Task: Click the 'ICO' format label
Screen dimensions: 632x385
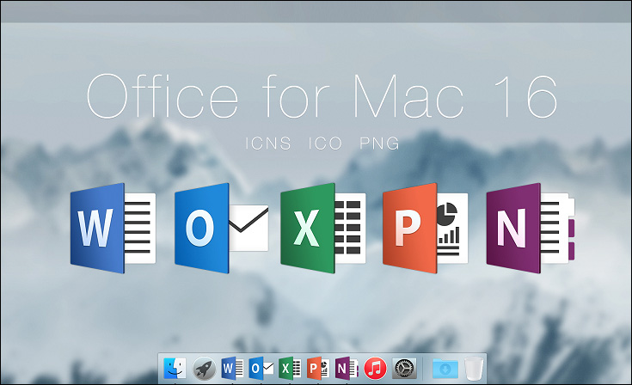Action: pyautogui.click(x=325, y=144)
